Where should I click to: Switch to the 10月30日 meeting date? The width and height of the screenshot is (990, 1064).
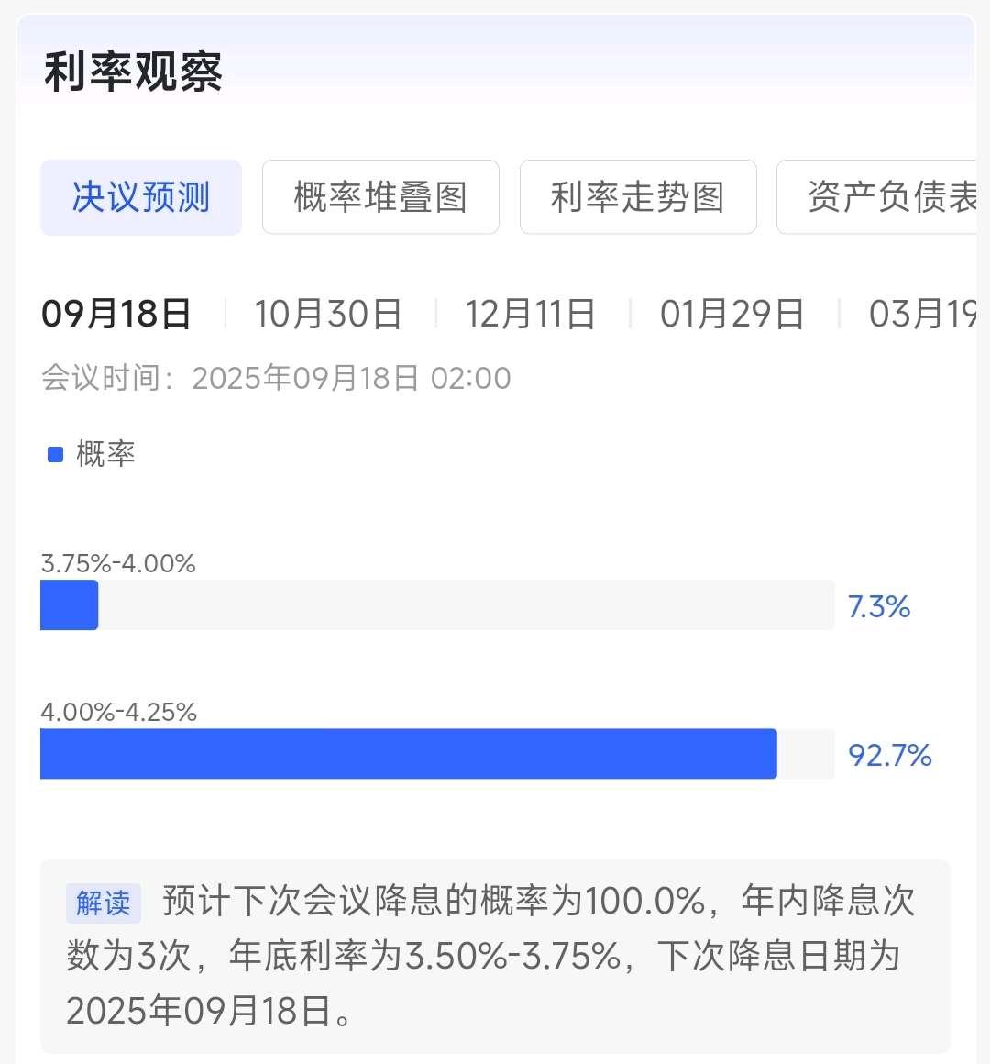(x=328, y=314)
